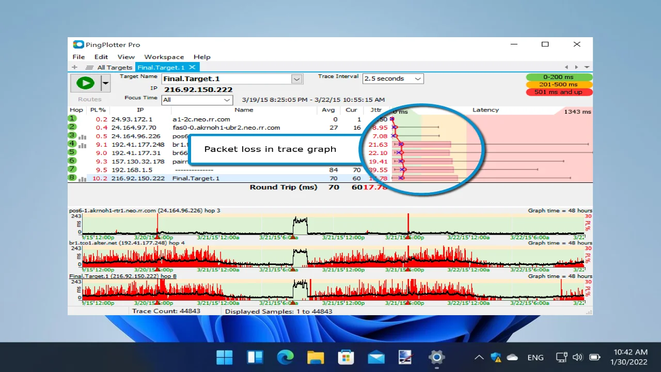661x372 pixels.
Task: Click the hop 3 pos6-1.akrnoh1 timeline graph
Action: pyautogui.click(x=333, y=224)
